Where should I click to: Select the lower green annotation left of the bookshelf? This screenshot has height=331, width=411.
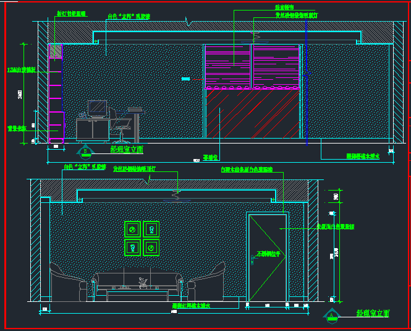tap(17, 128)
